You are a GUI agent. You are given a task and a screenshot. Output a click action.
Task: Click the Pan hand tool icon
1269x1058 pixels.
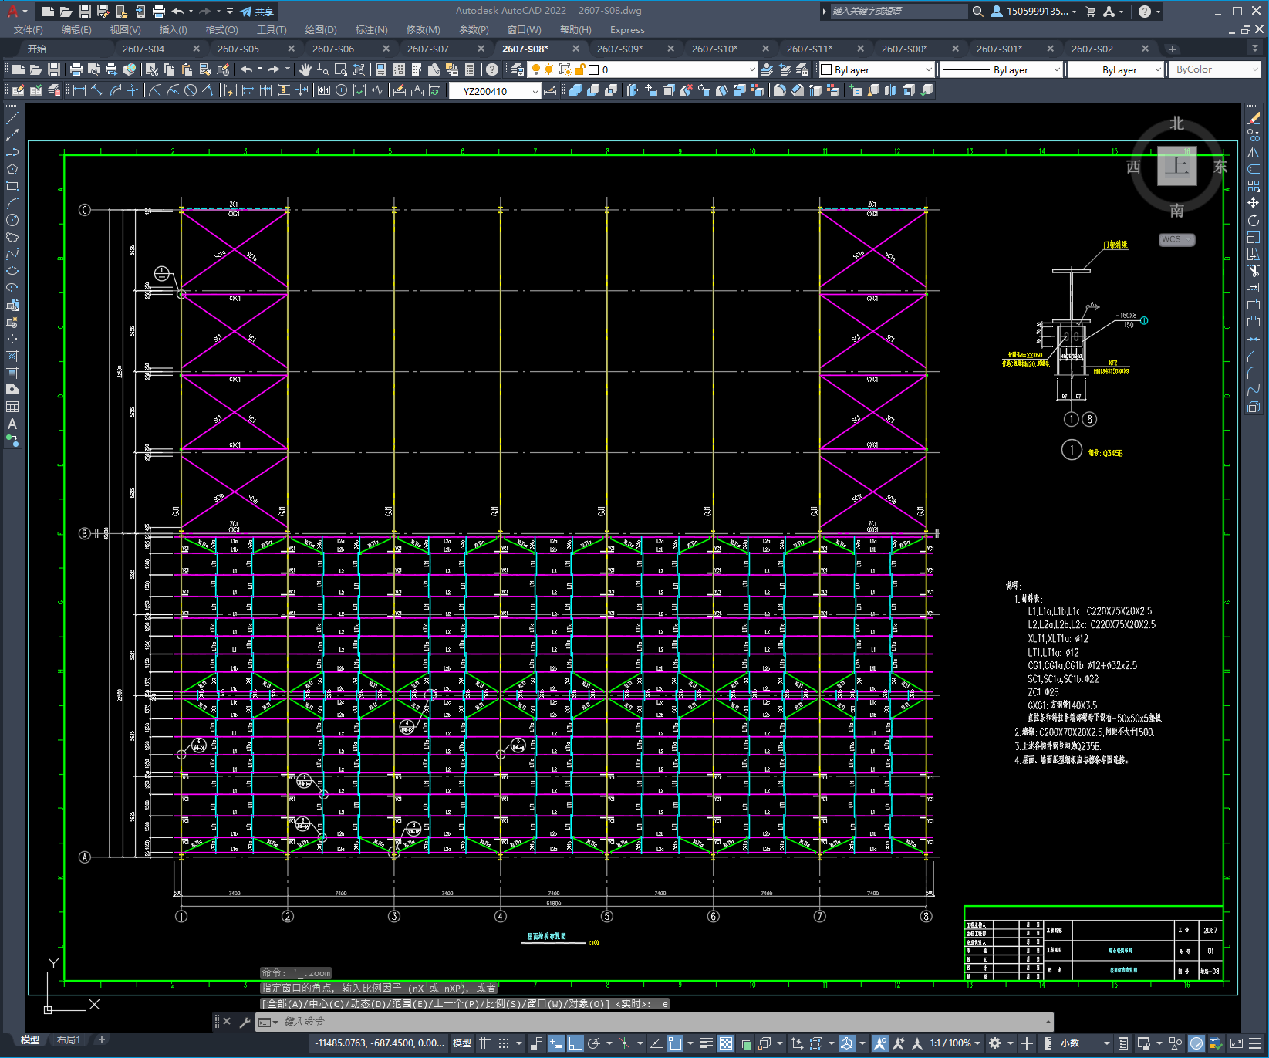pyautogui.click(x=305, y=69)
